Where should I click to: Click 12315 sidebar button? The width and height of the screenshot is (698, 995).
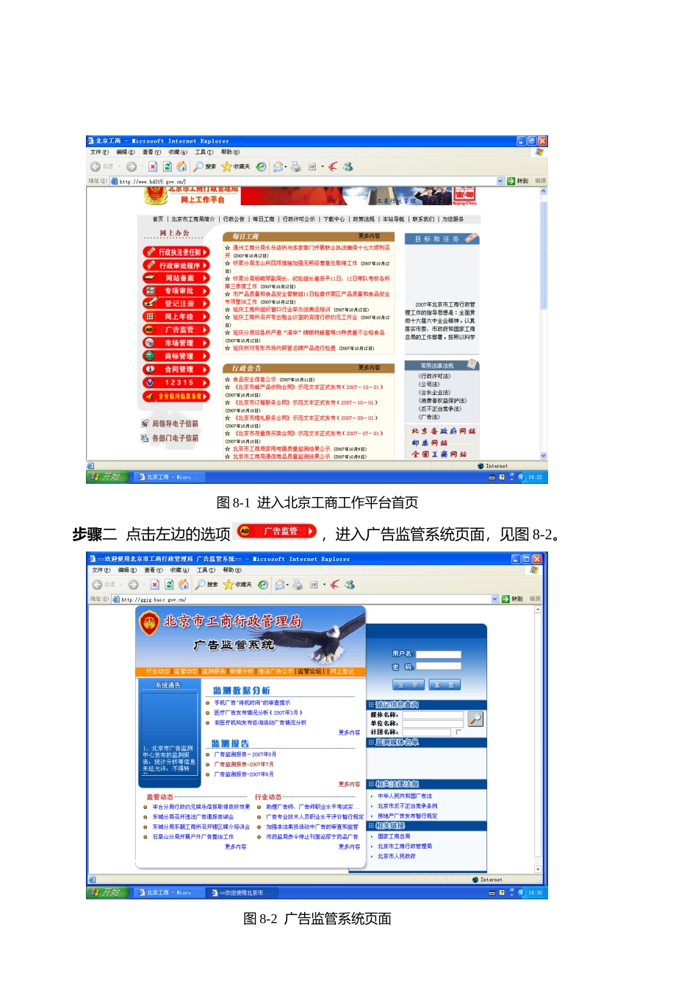[x=176, y=382]
